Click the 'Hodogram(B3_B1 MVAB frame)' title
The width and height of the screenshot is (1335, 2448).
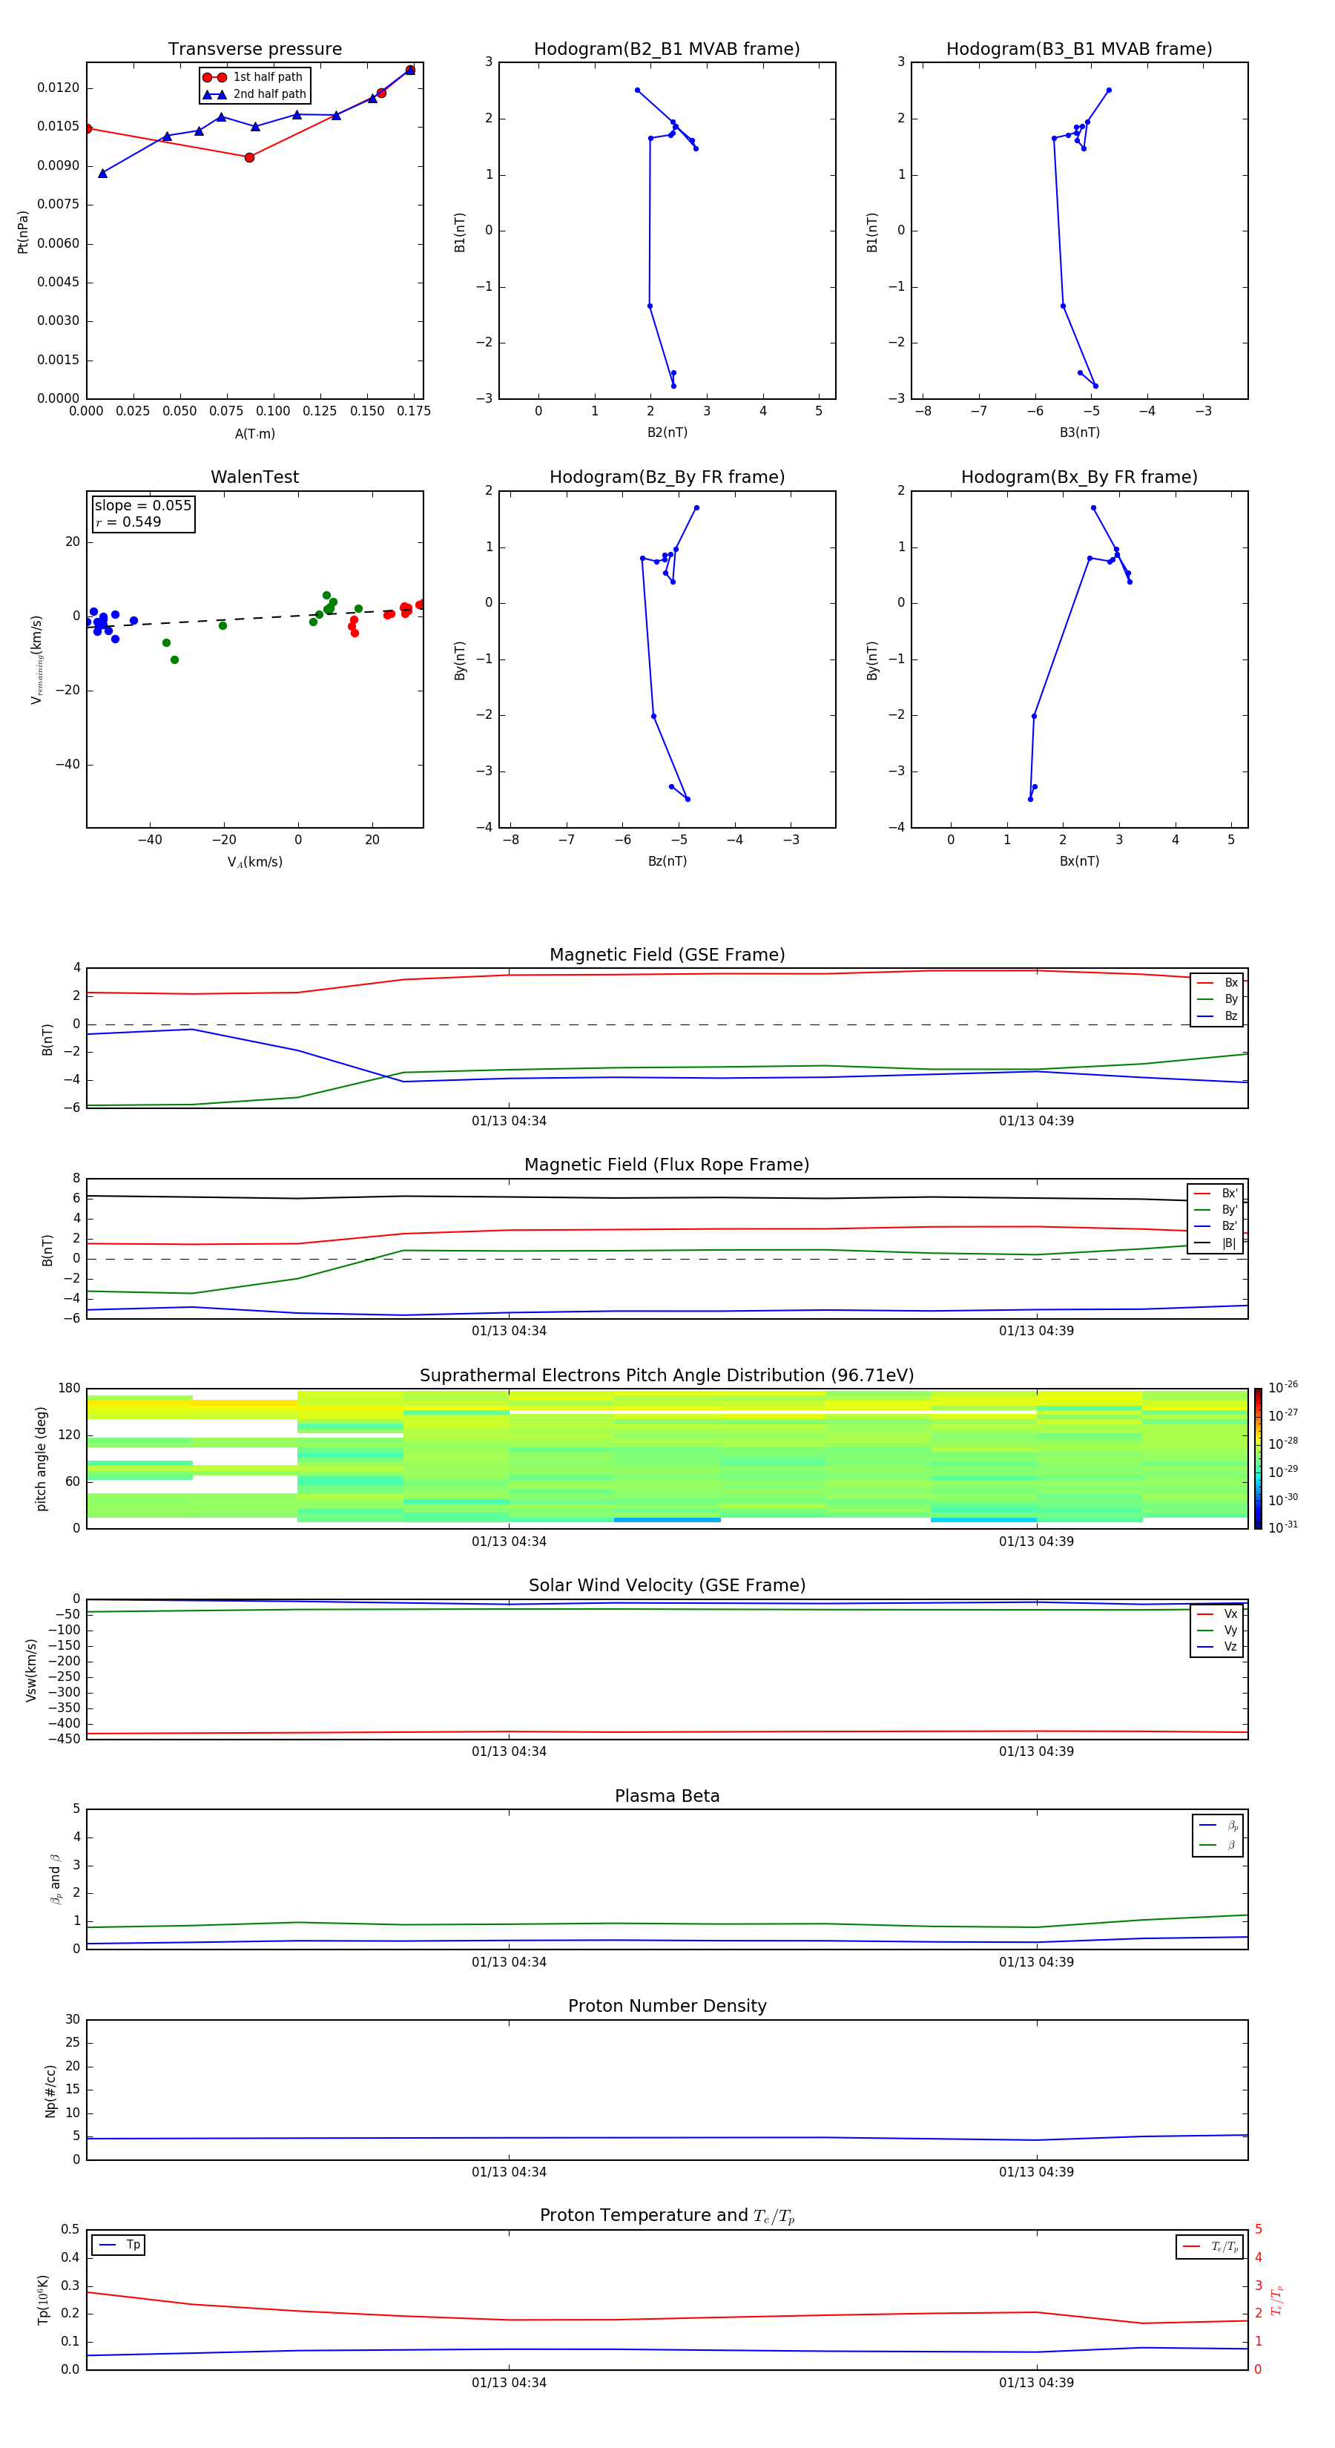click(x=1079, y=50)
